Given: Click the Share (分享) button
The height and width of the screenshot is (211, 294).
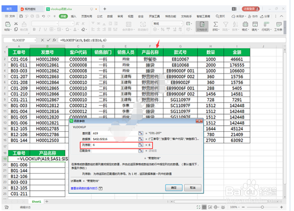Looking at the screenshot, I should coord(265,16).
